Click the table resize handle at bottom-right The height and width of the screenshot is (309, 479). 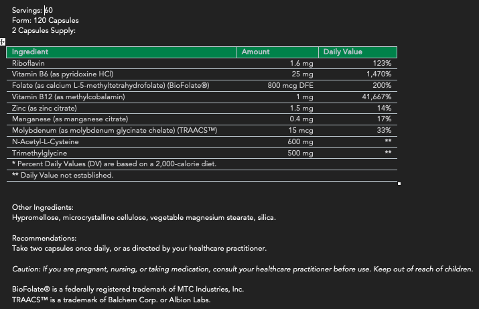click(x=399, y=183)
